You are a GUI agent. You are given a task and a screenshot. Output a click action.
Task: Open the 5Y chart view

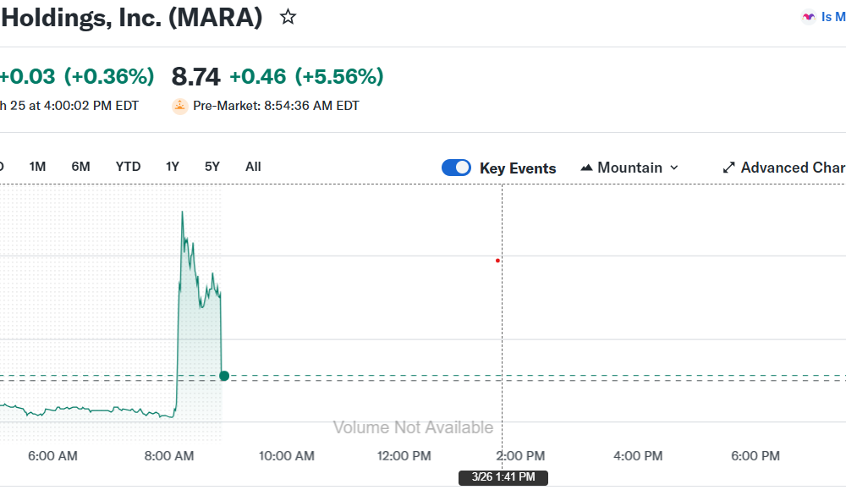pos(211,167)
